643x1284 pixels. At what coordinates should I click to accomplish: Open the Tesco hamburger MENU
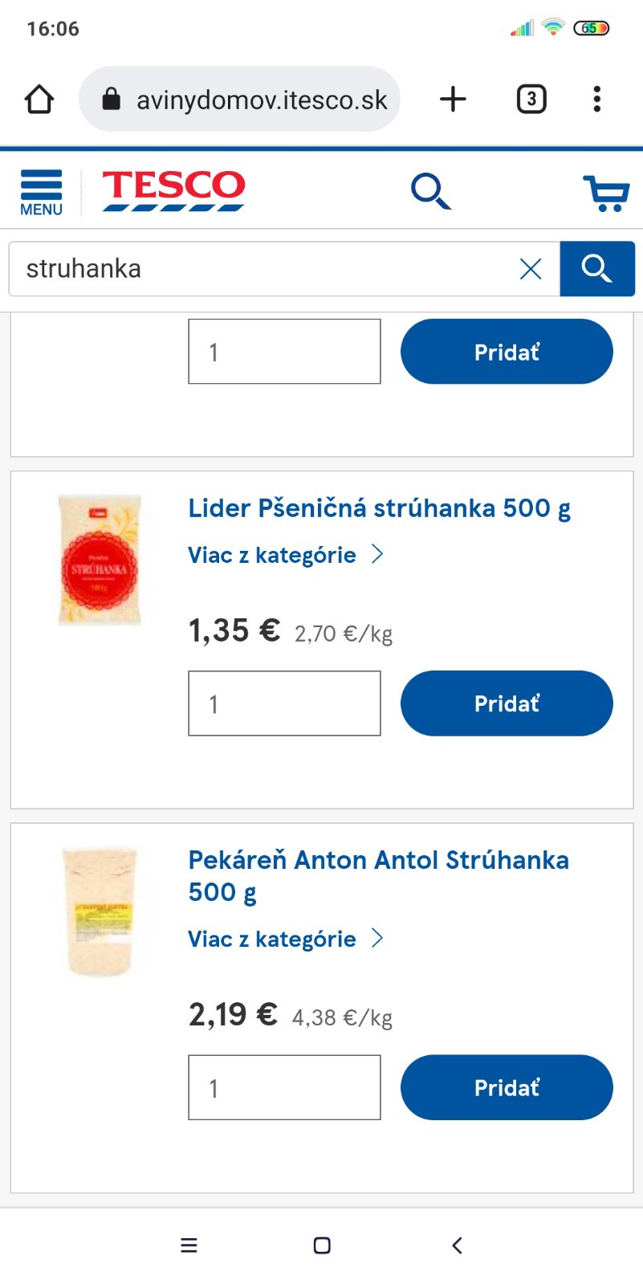click(x=41, y=193)
